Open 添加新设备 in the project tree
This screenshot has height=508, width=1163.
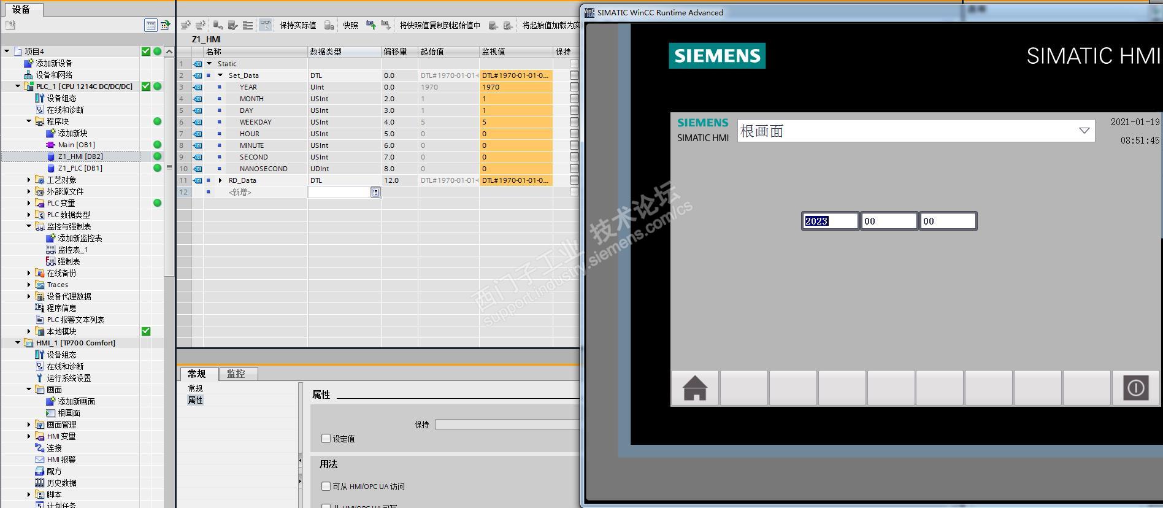[54, 63]
